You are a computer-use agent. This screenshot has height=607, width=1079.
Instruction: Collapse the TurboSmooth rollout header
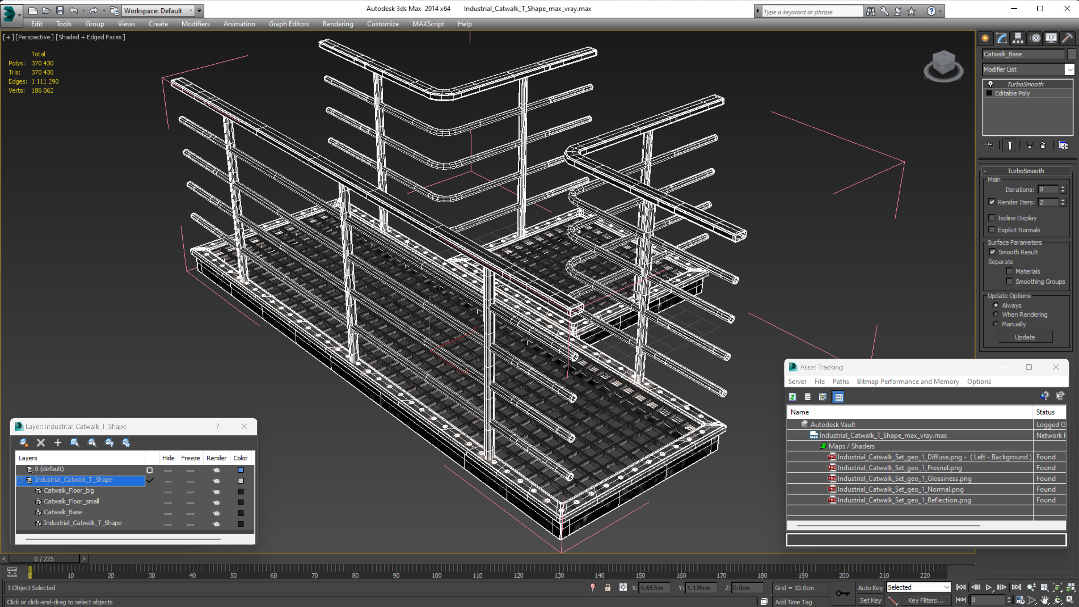(1025, 171)
